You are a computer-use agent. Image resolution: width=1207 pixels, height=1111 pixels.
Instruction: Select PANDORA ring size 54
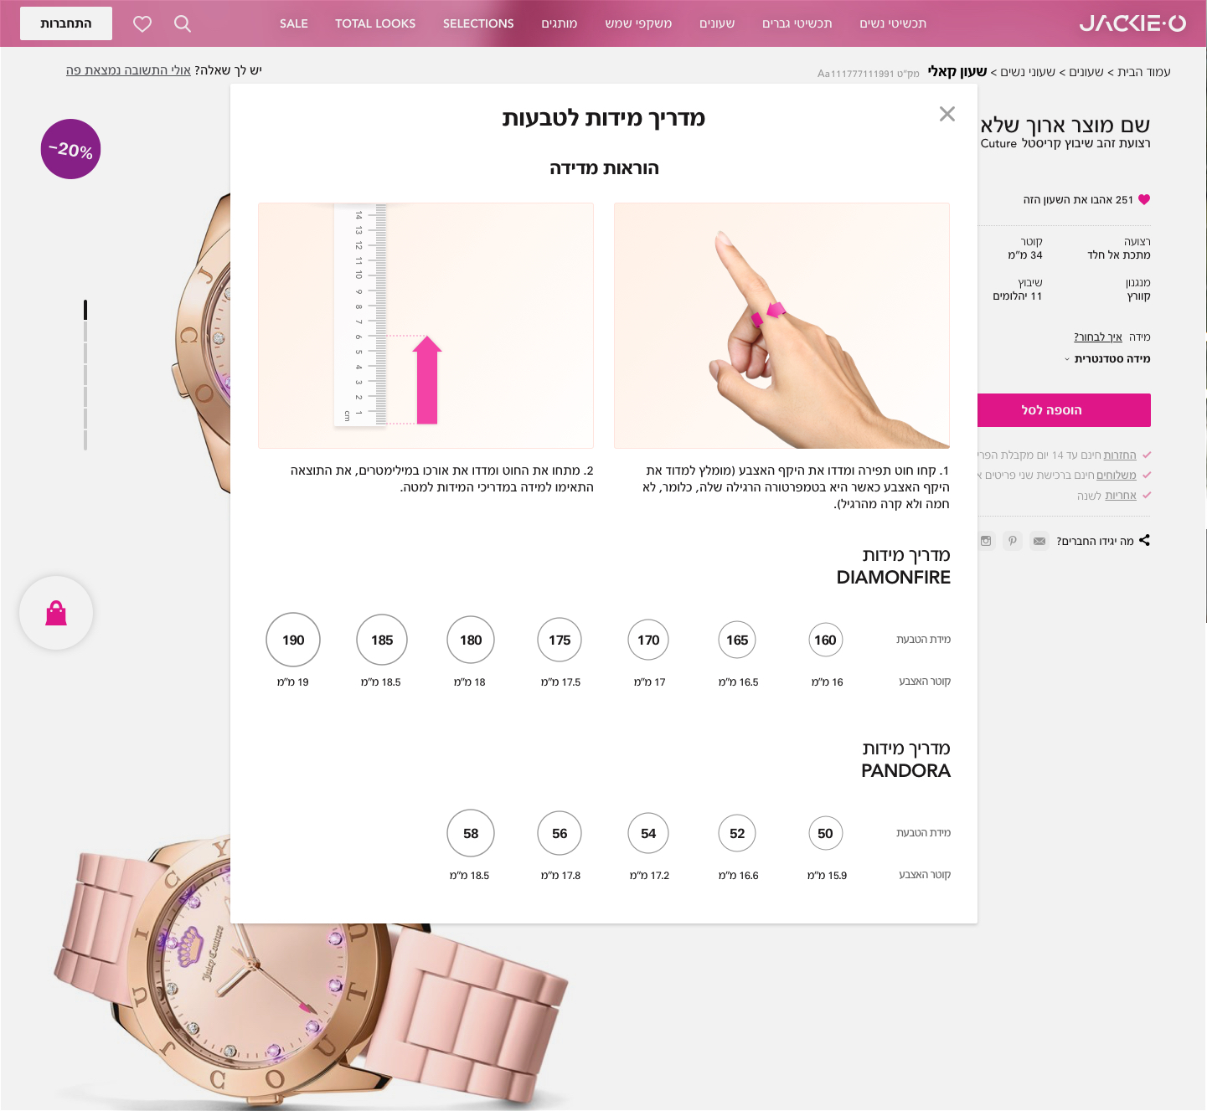(x=648, y=833)
